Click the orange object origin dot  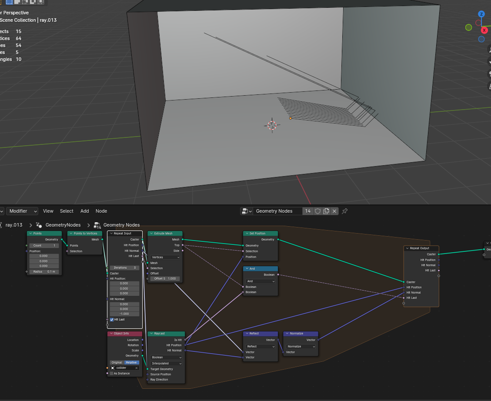pos(291,118)
